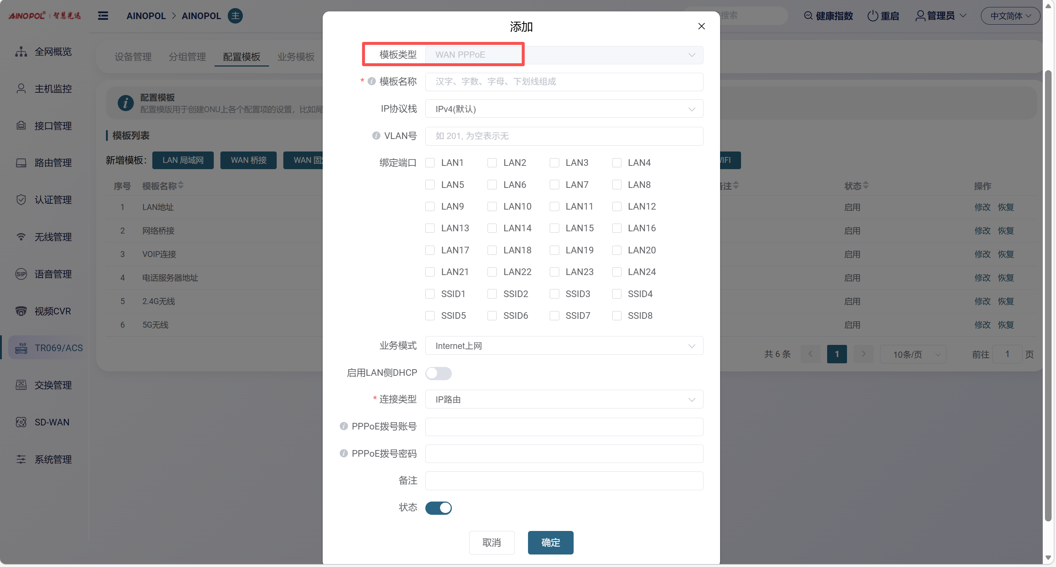This screenshot has width=1056, height=567.
Task: Open the 连接类型 IP路由 dropdown
Action: tap(564, 399)
